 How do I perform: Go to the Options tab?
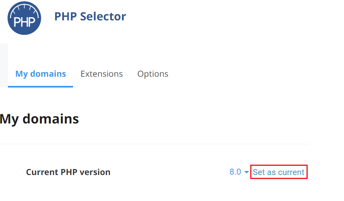pyautogui.click(x=153, y=74)
